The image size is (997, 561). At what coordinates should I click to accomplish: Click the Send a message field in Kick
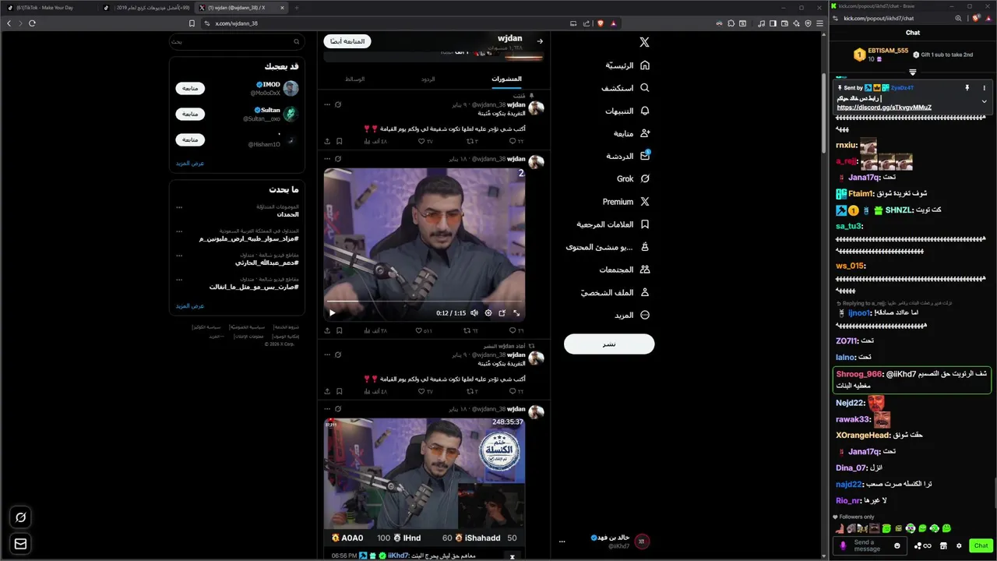coord(871,545)
